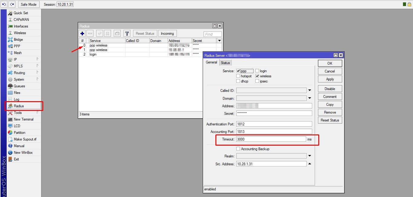The width and height of the screenshot is (413, 197).
Task: Toggle the ipsec service checkbox
Action: pos(257,81)
